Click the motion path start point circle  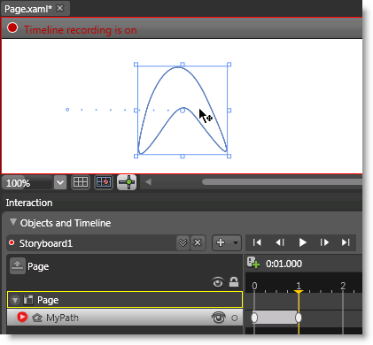(x=67, y=110)
